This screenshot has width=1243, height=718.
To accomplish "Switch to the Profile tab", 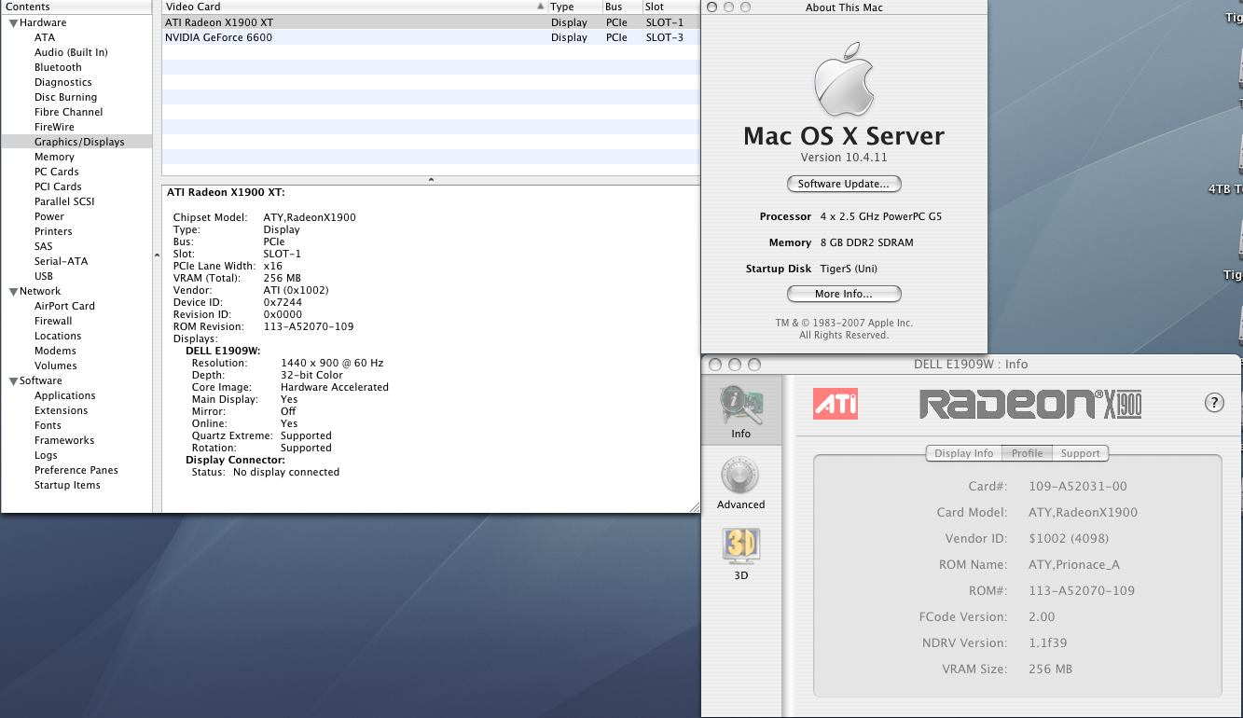I will coord(1027,453).
